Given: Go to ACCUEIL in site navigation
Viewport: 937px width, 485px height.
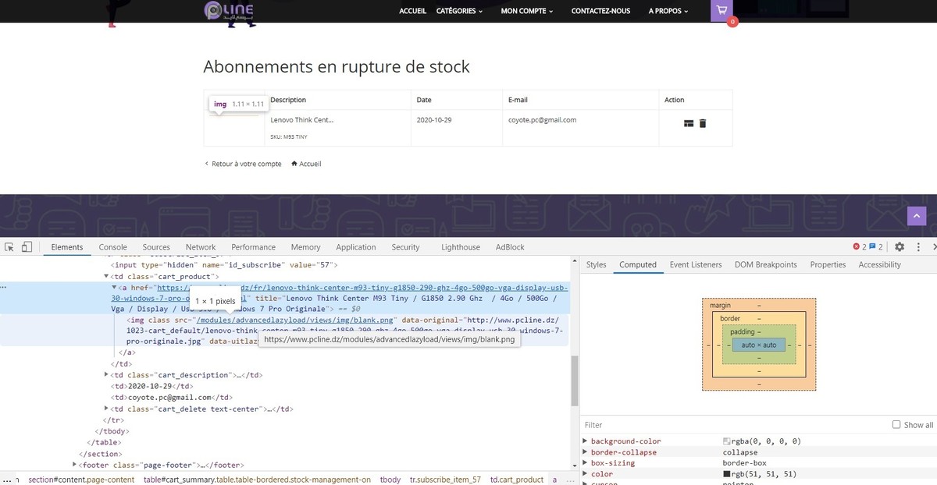Looking at the screenshot, I should tap(412, 11).
